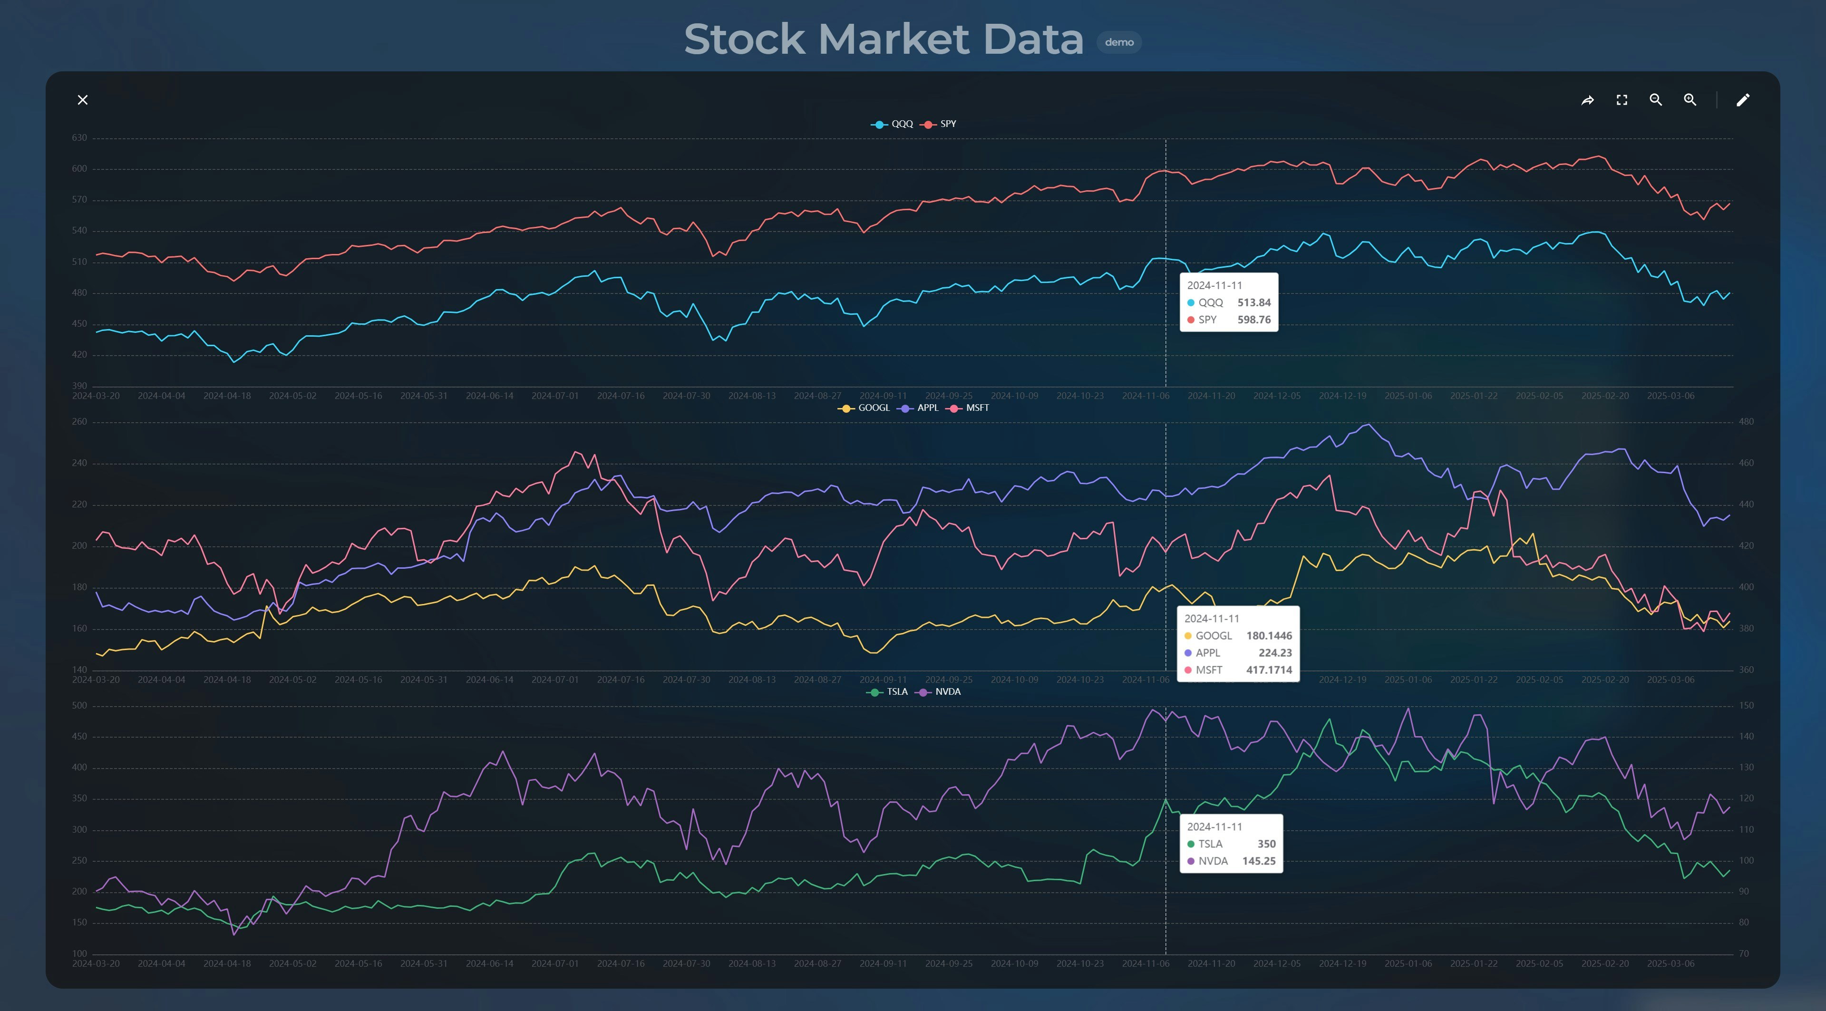1826x1011 pixels.
Task: Click the 2024-03-20 axis label
Action: tap(97, 396)
